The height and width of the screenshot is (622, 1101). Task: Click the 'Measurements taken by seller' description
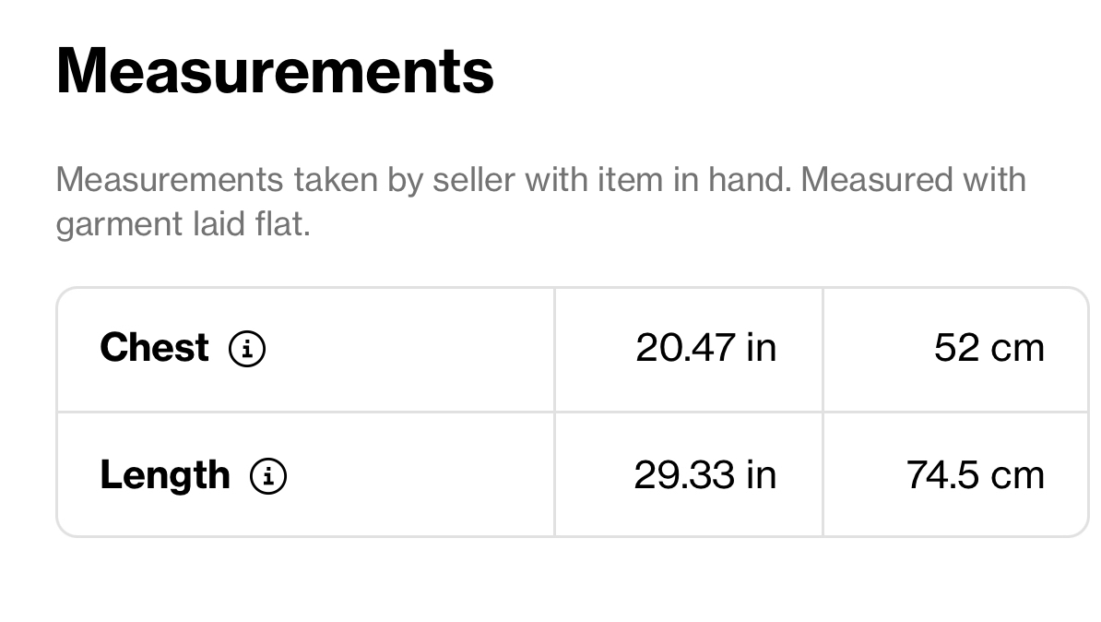point(540,201)
